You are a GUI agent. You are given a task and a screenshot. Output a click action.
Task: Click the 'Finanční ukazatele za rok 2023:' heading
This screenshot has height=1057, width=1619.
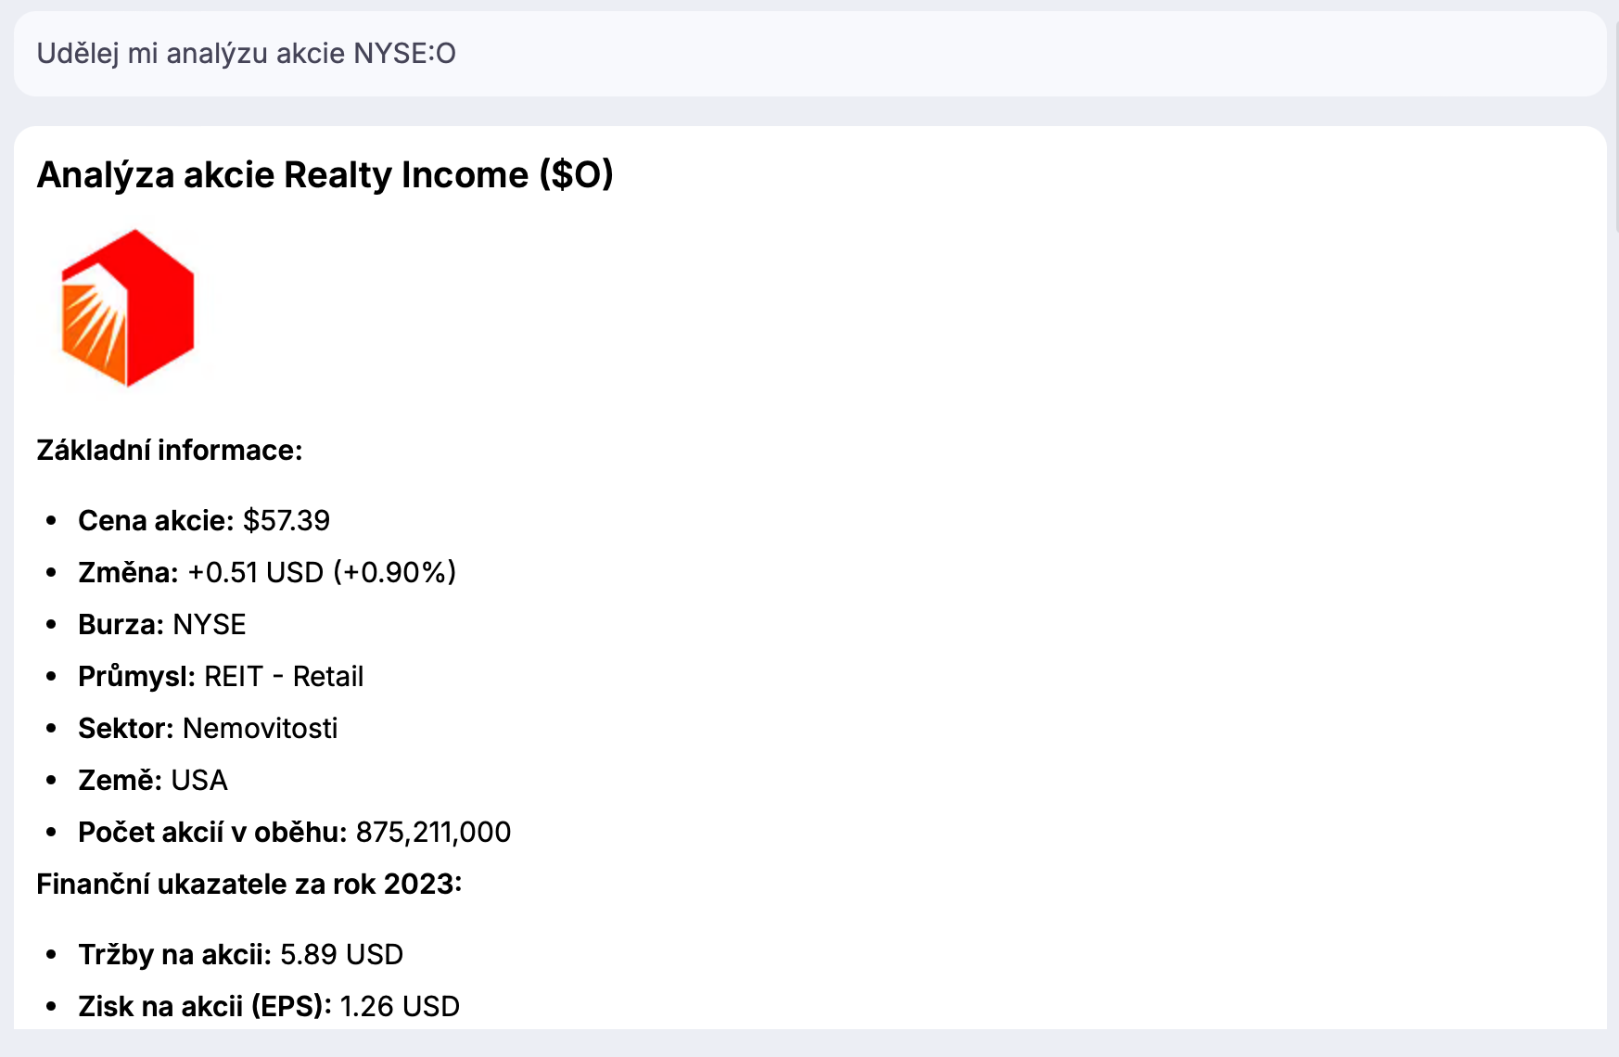[249, 885]
